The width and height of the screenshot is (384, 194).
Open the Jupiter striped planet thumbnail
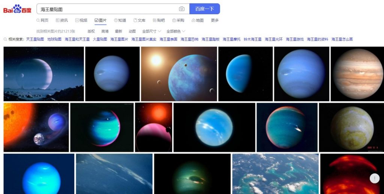click(357, 74)
